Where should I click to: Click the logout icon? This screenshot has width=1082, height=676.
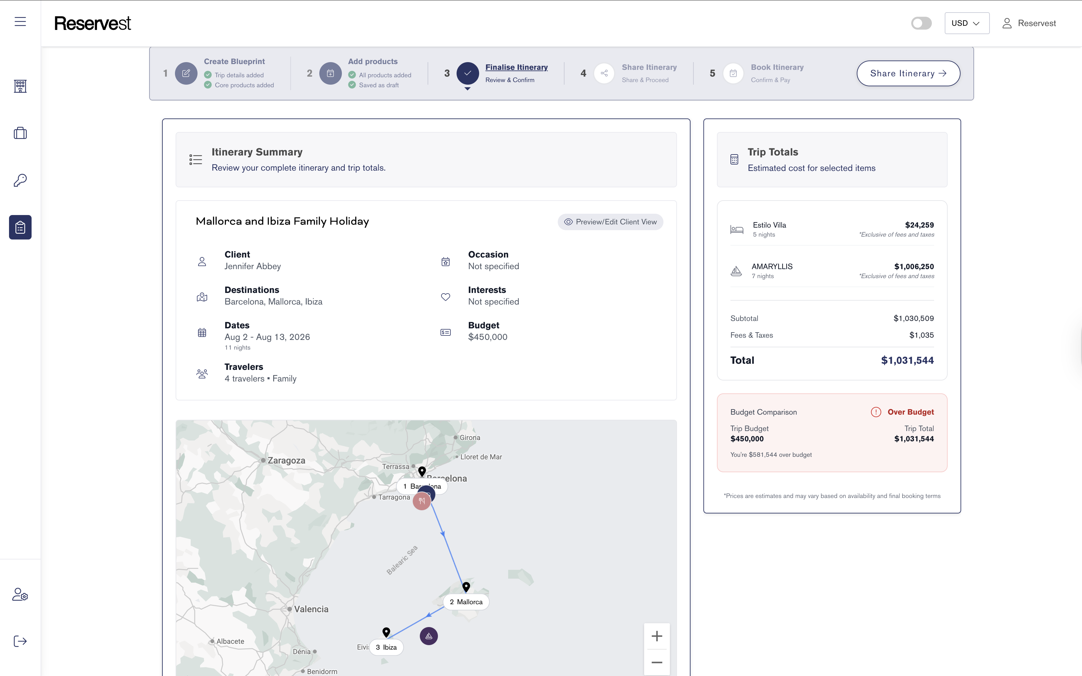coord(20,641)
